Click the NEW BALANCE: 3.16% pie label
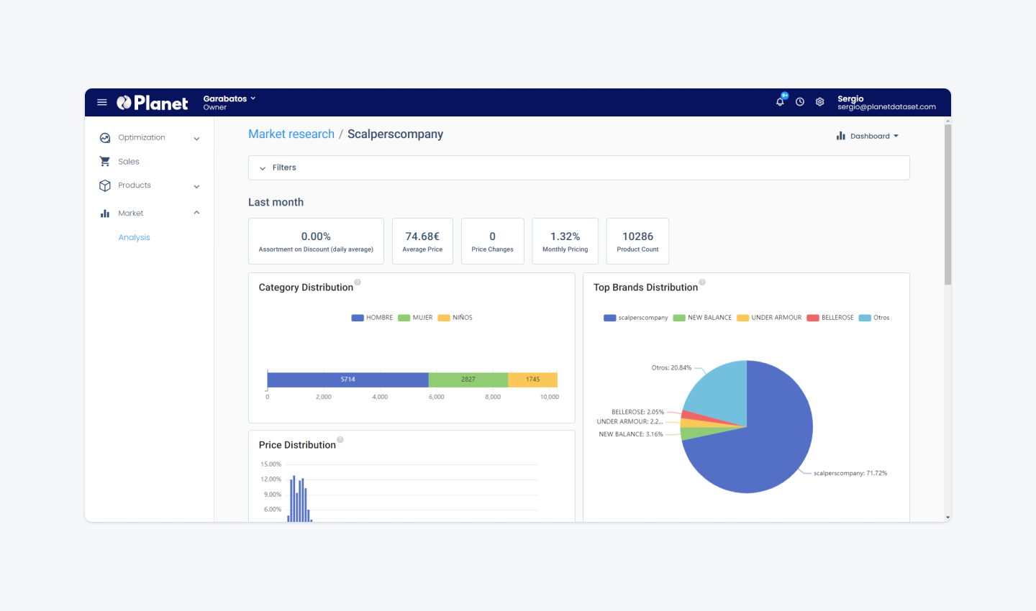 [x=631, y=435]
